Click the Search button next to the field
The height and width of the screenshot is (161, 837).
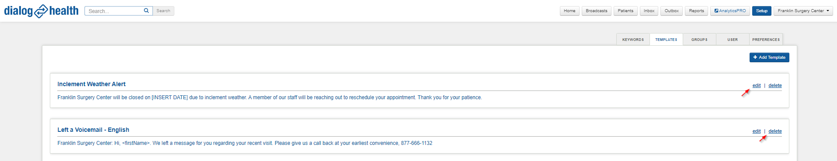pyautogui.click(x=163, y=11)
